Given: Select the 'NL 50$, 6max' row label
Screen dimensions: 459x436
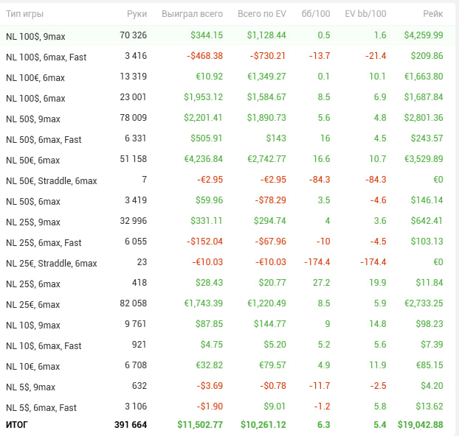Looking at the screenshot, I should pyautogui.click(x=32, y=201).
